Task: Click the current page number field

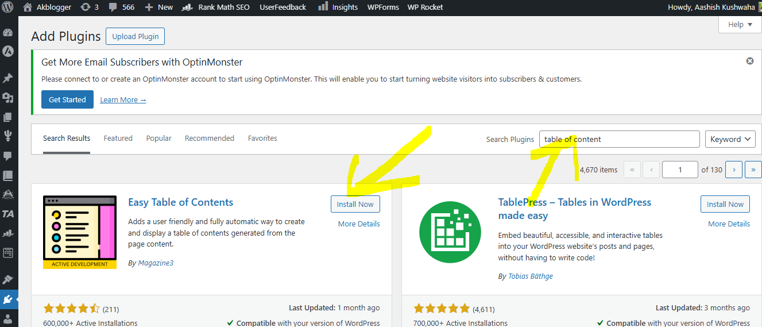Action: (680, 170)
